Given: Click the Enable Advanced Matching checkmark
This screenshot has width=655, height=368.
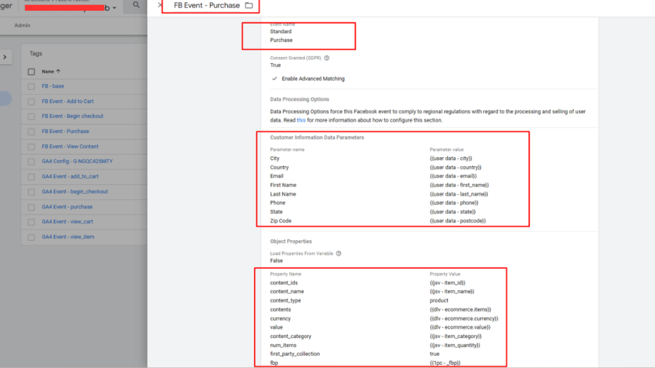Looking at the screenshot, I should [x=274, y=79].
